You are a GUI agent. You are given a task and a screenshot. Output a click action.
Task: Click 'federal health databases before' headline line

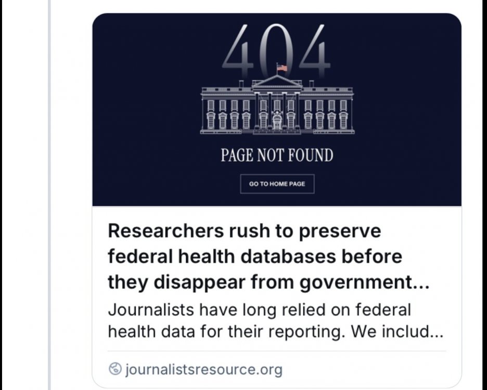pos(255,256)
